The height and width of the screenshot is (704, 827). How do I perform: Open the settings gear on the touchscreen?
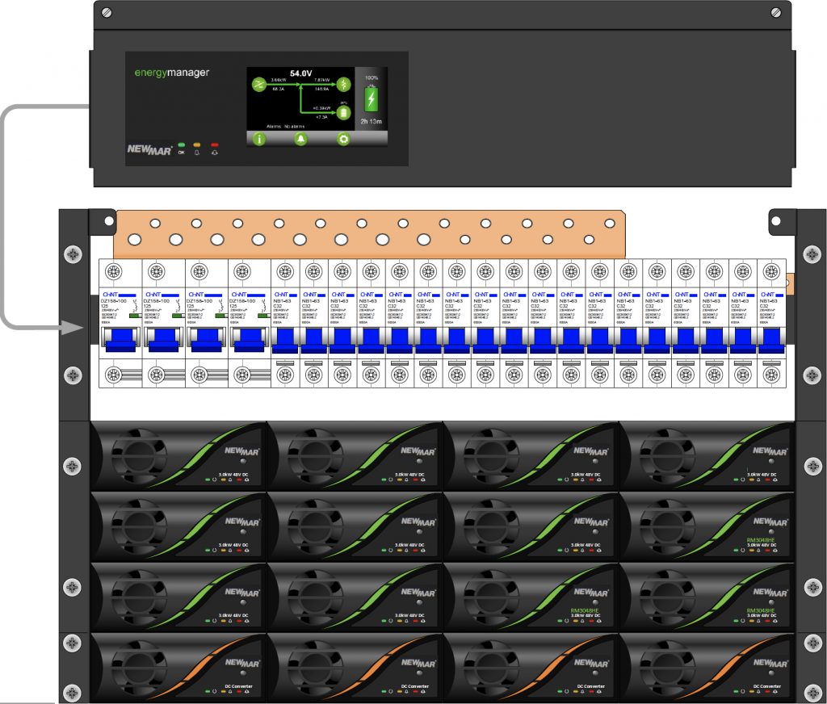(343, 139)
